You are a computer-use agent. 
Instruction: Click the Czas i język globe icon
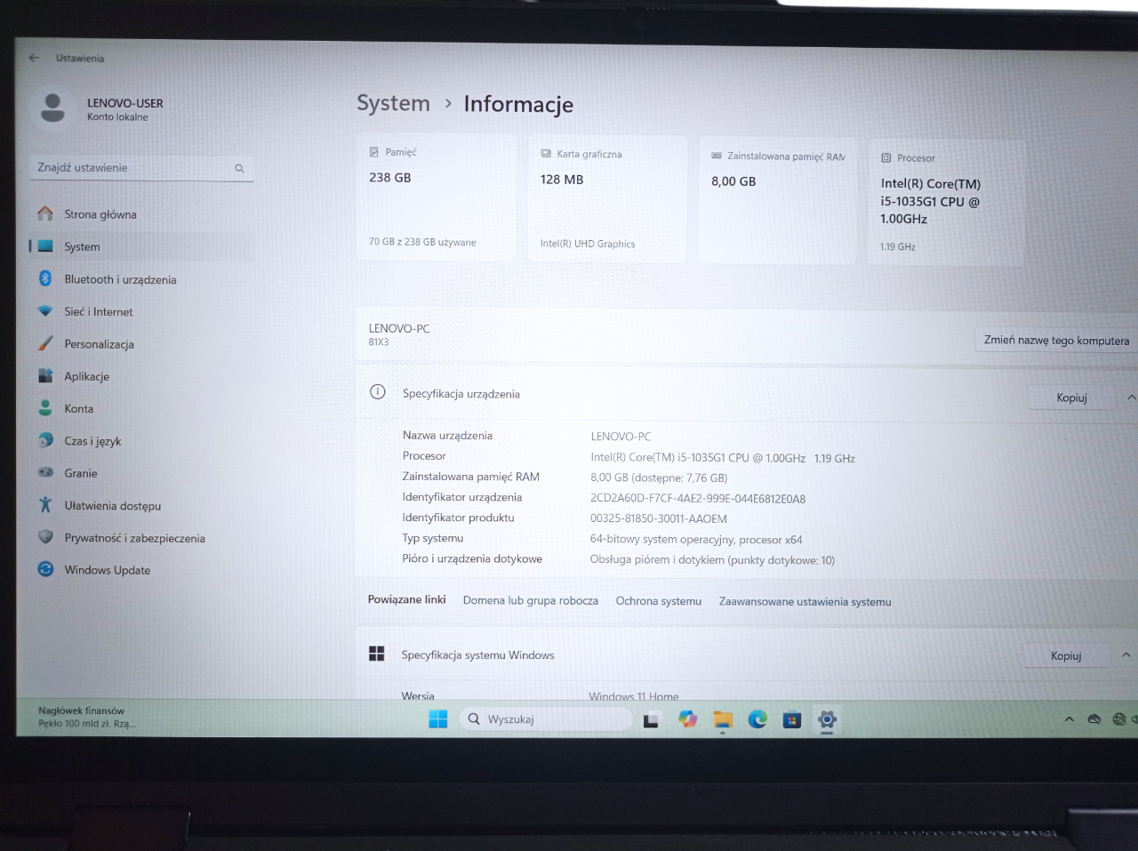45,440
